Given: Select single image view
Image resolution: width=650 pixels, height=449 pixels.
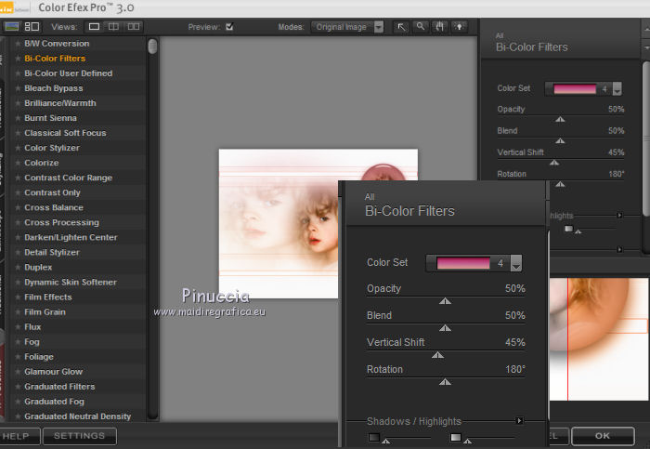Looking at the screenshot, I should (94, 27).
